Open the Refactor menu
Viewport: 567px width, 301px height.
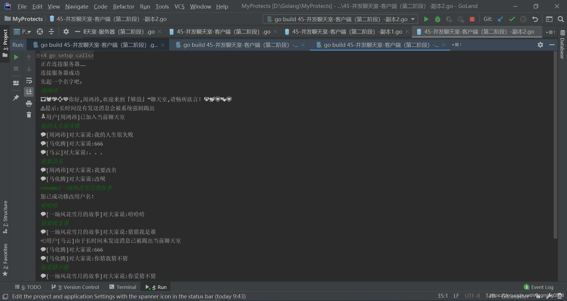coord(123,6)
